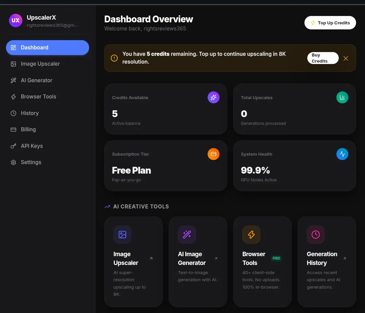This screenshot has width=365, height=313.
Task: Click the trending arrow icon beside AI Creative Tools
Action: point(107,207)
